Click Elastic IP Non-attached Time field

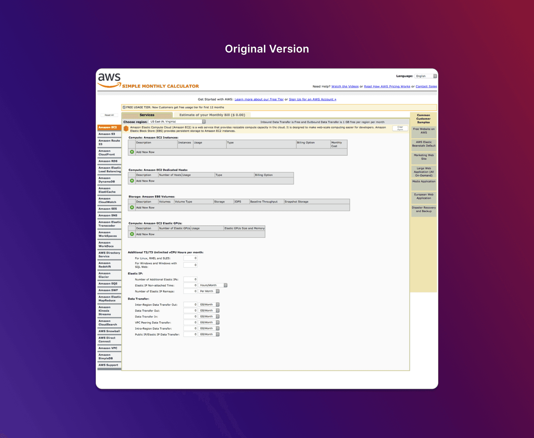(190, 285)
